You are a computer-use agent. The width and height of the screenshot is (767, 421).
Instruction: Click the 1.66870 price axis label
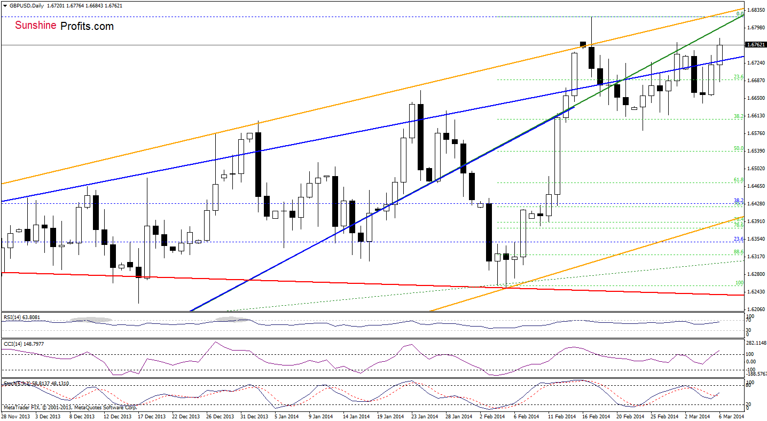756,81
